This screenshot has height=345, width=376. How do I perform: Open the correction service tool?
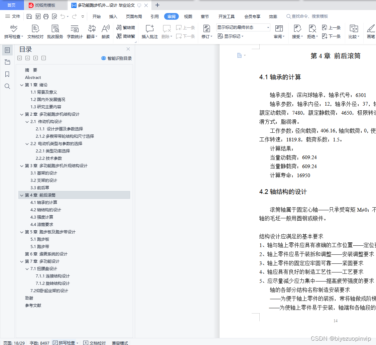[x=55, y=31]
